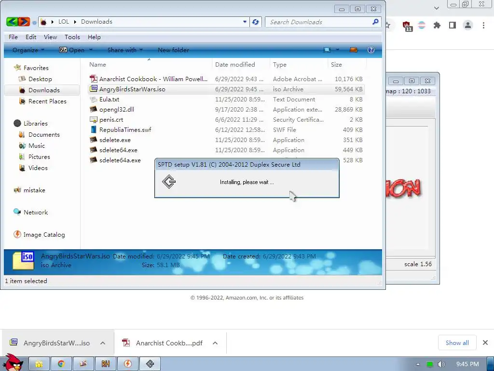Click the RepubliaTimes.swf file icon
This screenshot has width=494, height=371.
(x=93, y=129)
